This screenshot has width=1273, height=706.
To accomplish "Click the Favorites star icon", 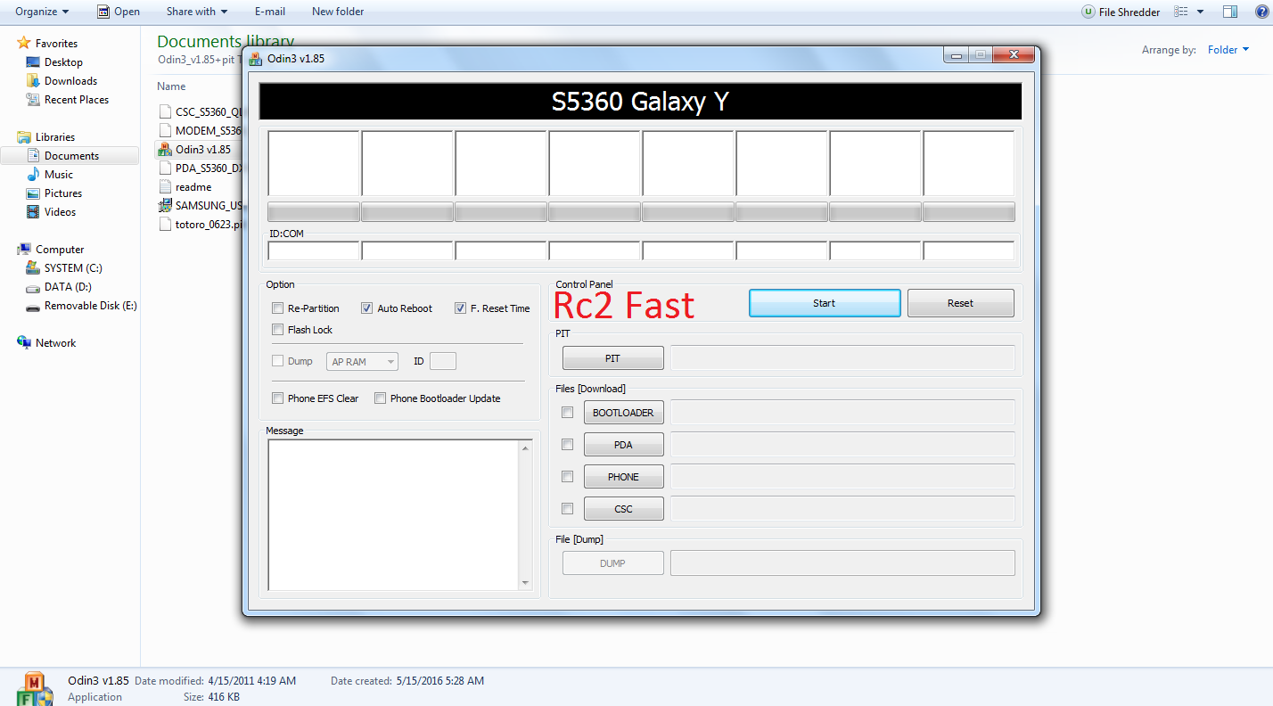I will pyautogui.click(x=24, y=43).
